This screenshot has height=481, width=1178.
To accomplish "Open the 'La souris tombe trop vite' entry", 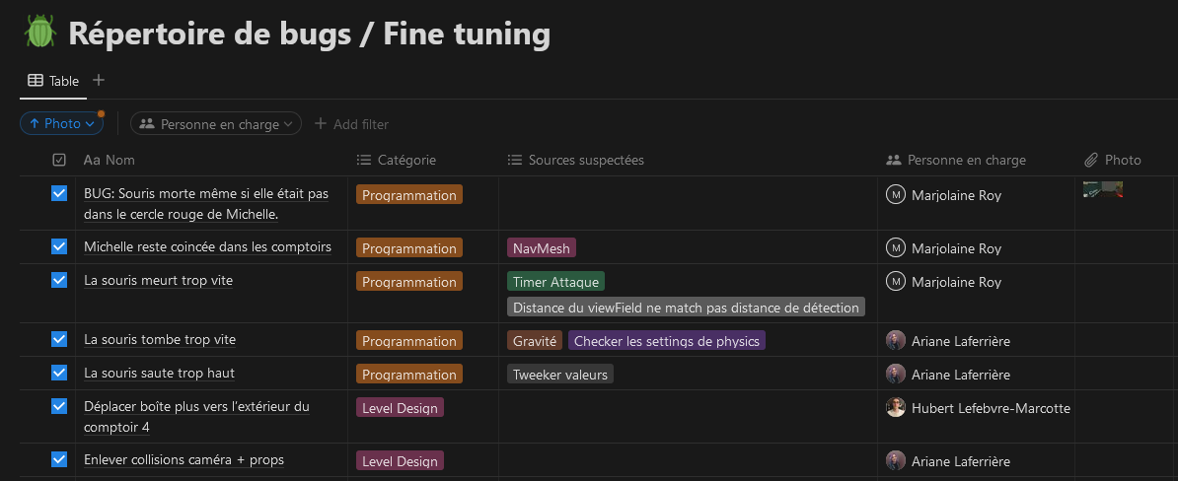I will pos(160,339).
